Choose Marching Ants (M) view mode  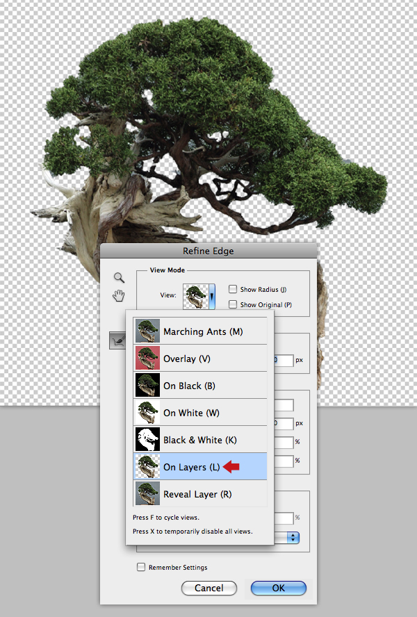point(200,331)
